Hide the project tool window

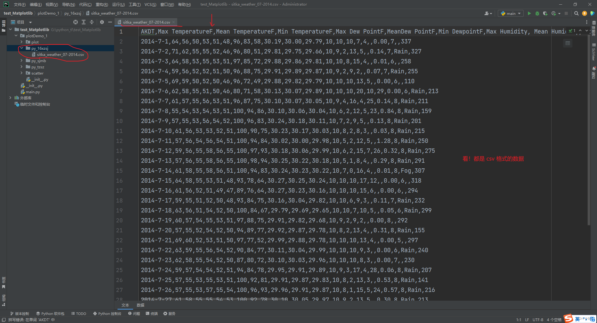tap(110, 22)
